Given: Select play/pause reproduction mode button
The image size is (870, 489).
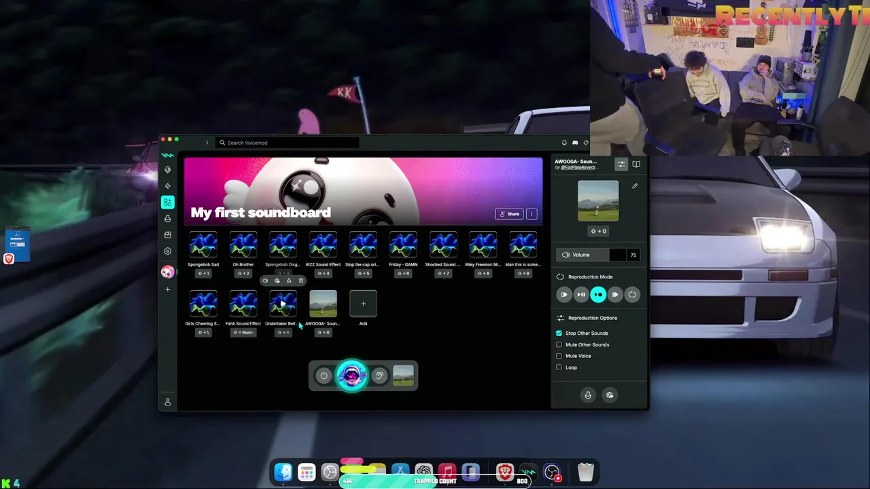Looking at the screenshot, I should (x=581, y=295).
